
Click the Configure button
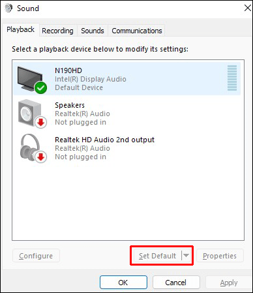(x=36, y=256)
